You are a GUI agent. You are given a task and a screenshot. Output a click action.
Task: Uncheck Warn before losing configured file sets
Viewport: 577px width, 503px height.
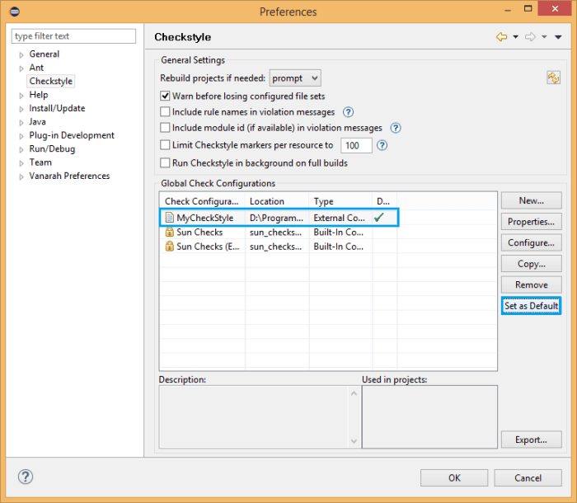(x=165, y=96)
